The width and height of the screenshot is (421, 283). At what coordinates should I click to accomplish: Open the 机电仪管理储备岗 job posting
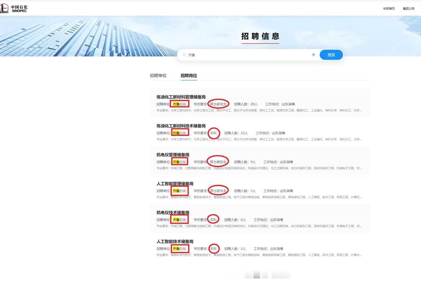pyautogui.click(x=173, y=155)
